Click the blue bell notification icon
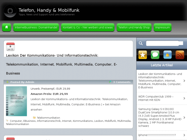This screenshot has height=140, width=187. click(167, 55)
